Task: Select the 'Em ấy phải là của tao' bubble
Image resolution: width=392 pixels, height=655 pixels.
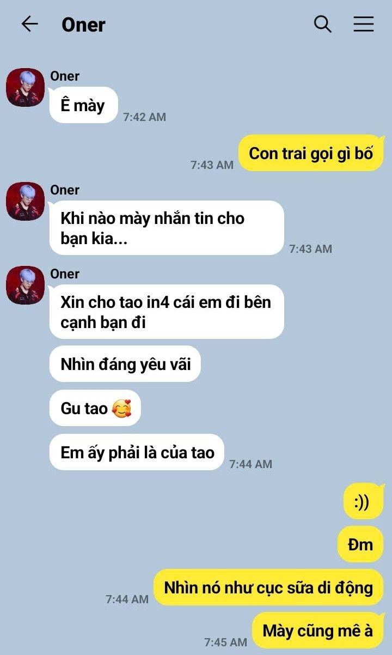Action: [137, 452]
